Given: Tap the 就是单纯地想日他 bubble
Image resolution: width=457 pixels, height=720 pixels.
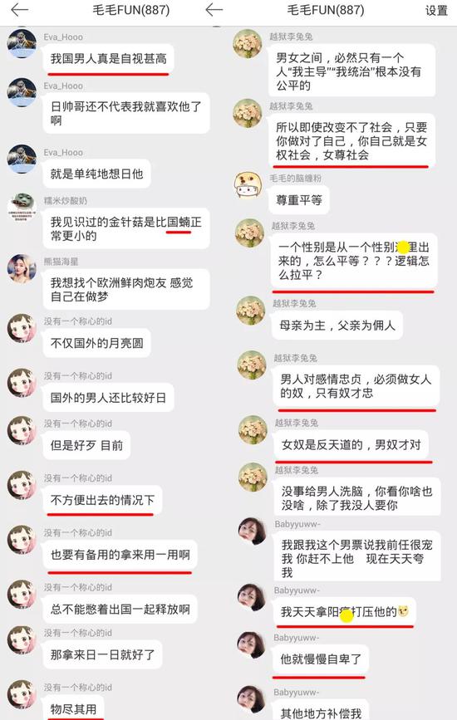Looking at the screenshot, I should coord(97,174).
